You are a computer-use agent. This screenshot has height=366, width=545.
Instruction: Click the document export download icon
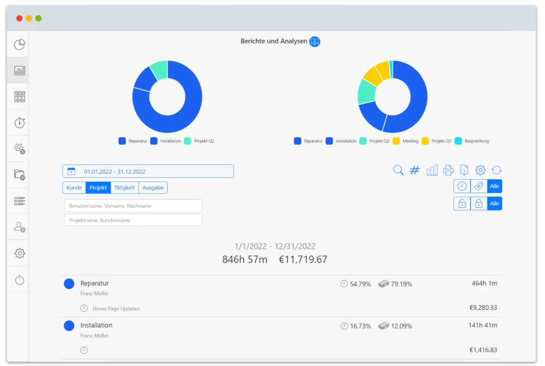pos(464,170)
